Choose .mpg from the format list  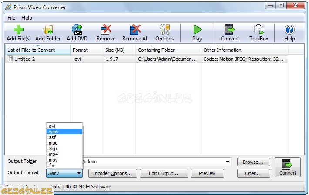click(x=64, y=143)
